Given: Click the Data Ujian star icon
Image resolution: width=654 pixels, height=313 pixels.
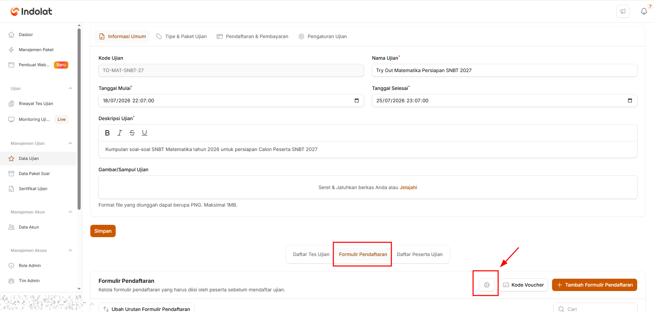Looking at the screenshot, I should (x=11, y=159).
